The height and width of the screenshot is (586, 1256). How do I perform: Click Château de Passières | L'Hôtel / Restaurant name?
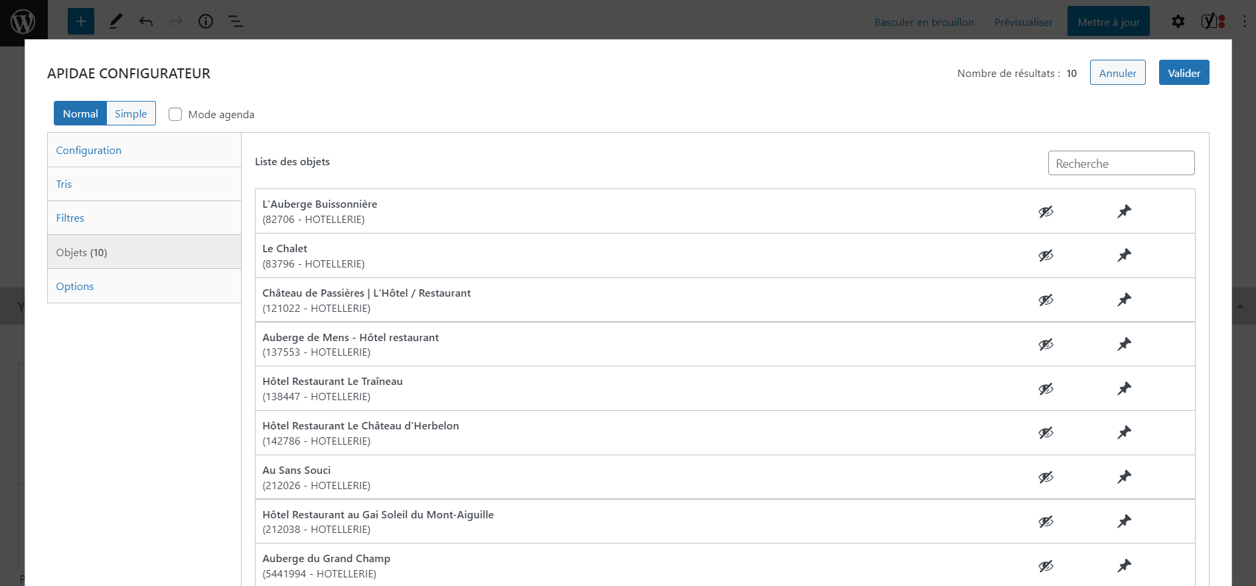pyautogui.click(x=366, y=293)
